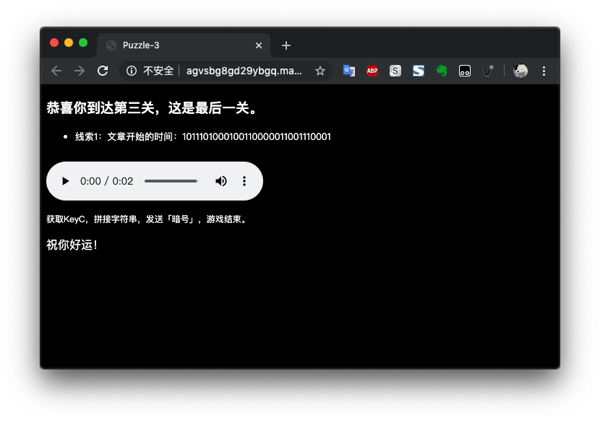Open the Tampermonkey extension
The image size is (600, 422).
(x=465, y=71)
